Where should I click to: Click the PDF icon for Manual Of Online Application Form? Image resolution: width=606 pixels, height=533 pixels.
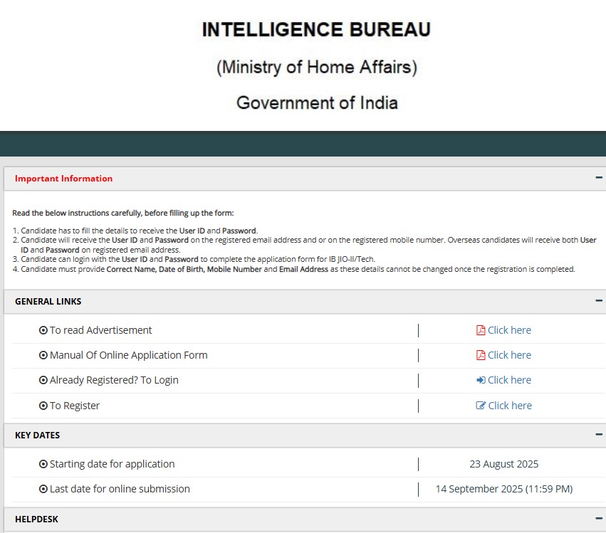(481, 355)
